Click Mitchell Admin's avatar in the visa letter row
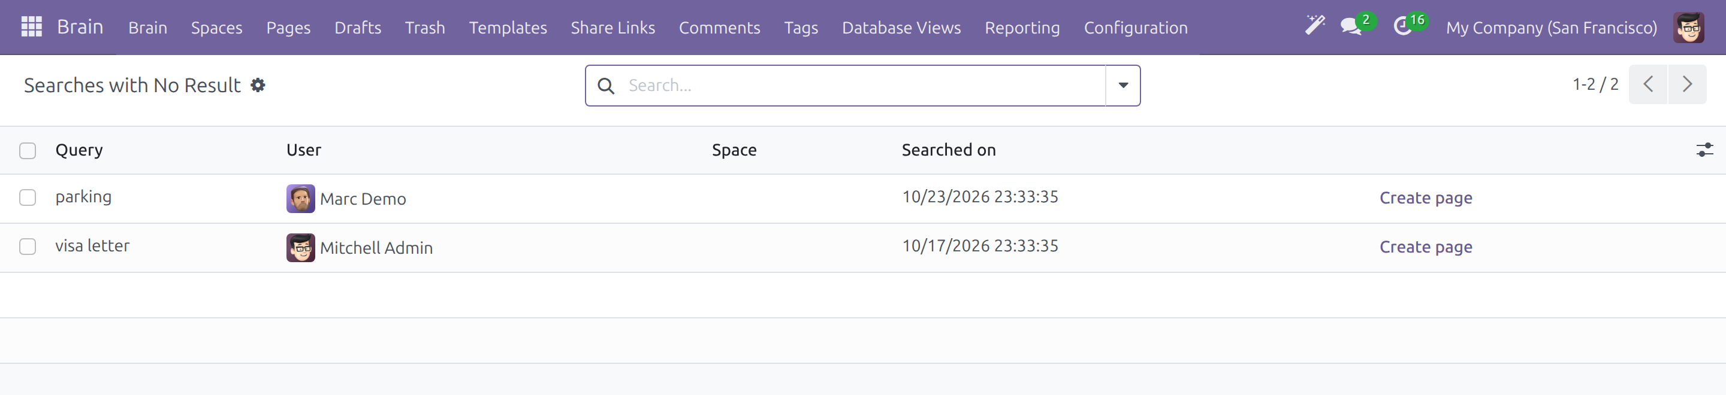This screenshot has height=395, width=1726. tap(300, 248)
